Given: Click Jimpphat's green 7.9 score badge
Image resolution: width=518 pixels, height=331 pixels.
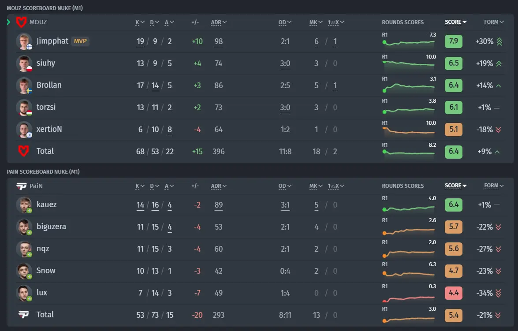Looking at the screenshot, I should tap(454, 41).
